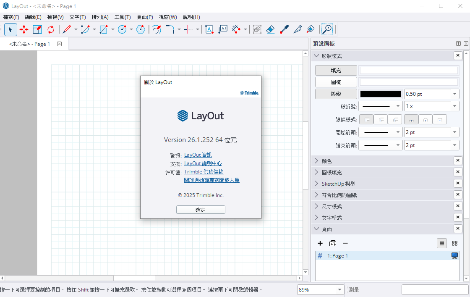Toggle the 圖樣 pattern button
Screen dimensions: 470x297
(336, 82)
